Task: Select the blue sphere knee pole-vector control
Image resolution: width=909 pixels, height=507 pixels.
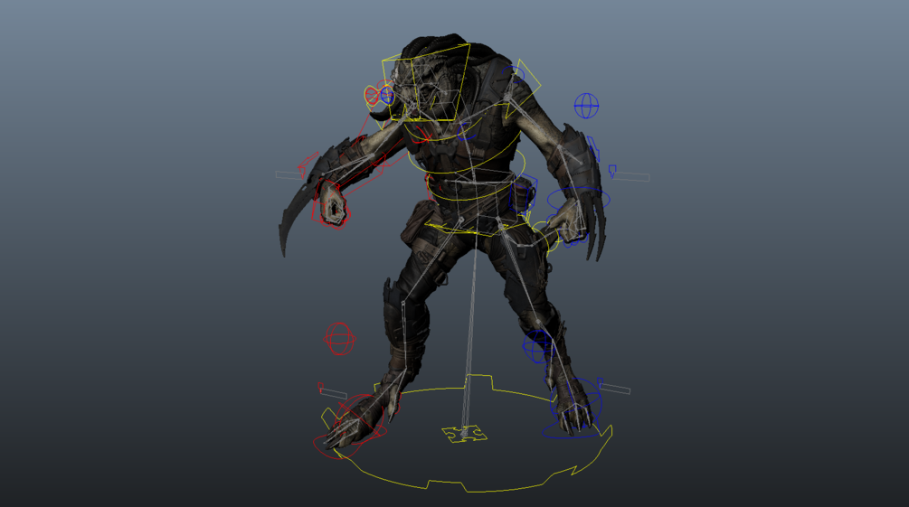Action: pos(537,346)
